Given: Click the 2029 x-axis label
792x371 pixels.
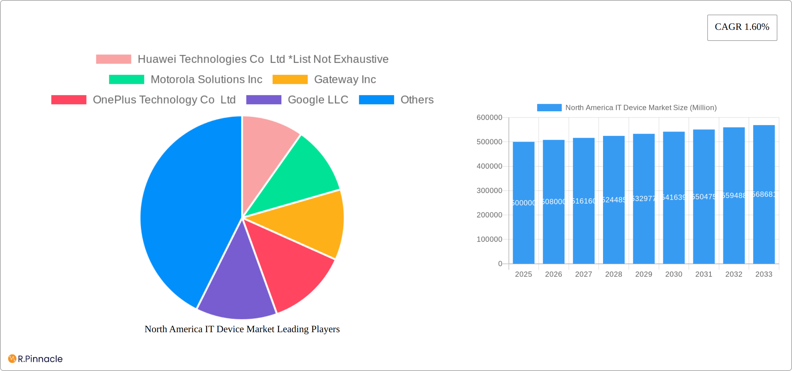Looking at the screenshot, I should tap(644, 274).
